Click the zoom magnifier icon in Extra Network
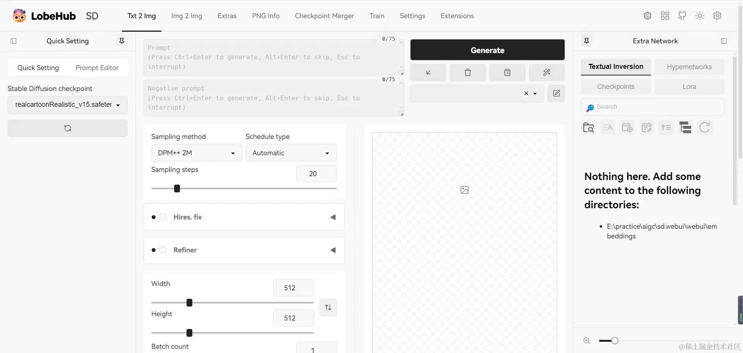This screenshot has width=743, height=353. [x=587, y=341]
